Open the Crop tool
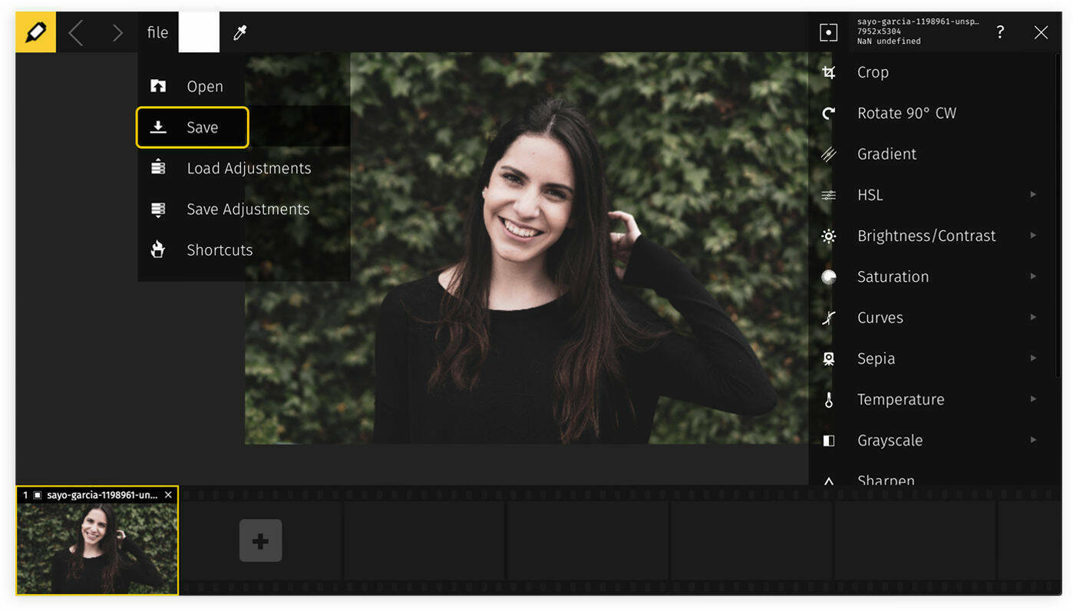Image resolution: width=1073 pixels, height=611 pixels. 829,71
